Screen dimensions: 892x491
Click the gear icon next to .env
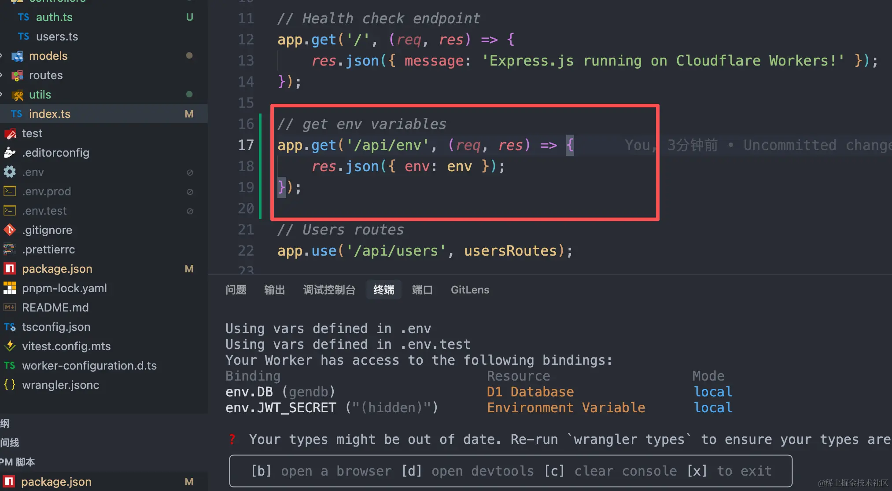click(x=10, y=172)
